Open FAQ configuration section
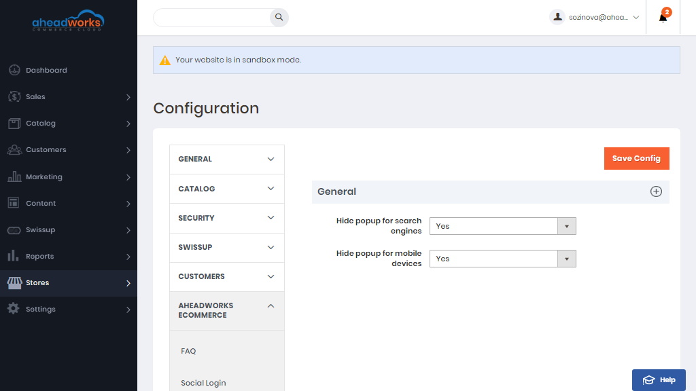The width and height of the screenshot is (696, 391). click(x=188, y=351)
